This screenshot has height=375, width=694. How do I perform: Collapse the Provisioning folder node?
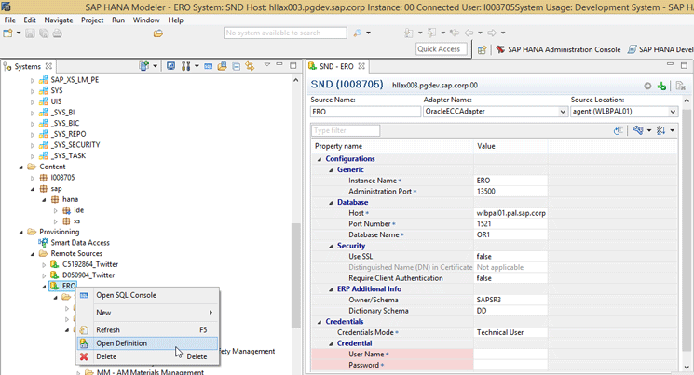[20, 232]
